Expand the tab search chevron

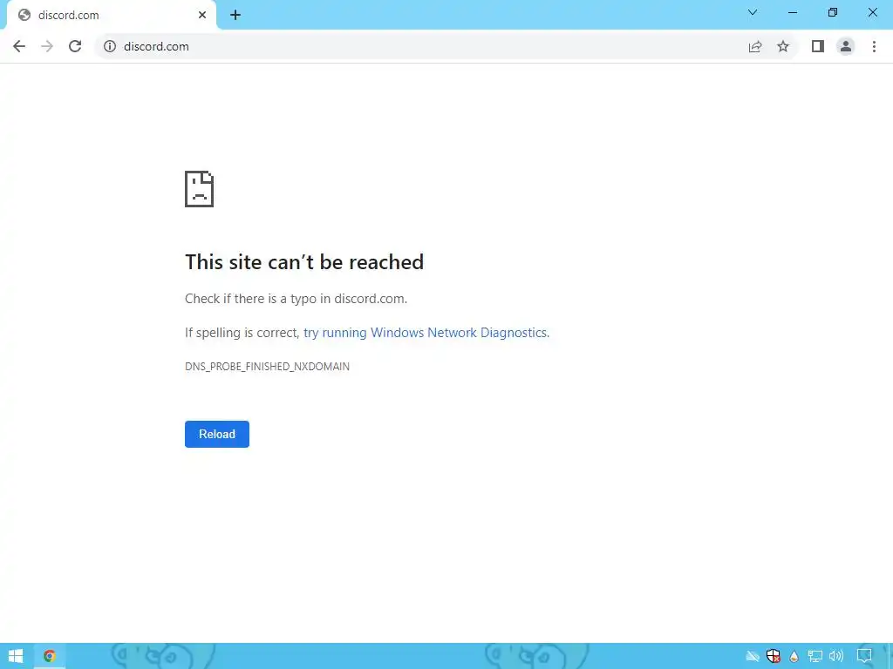click(753, 12)
